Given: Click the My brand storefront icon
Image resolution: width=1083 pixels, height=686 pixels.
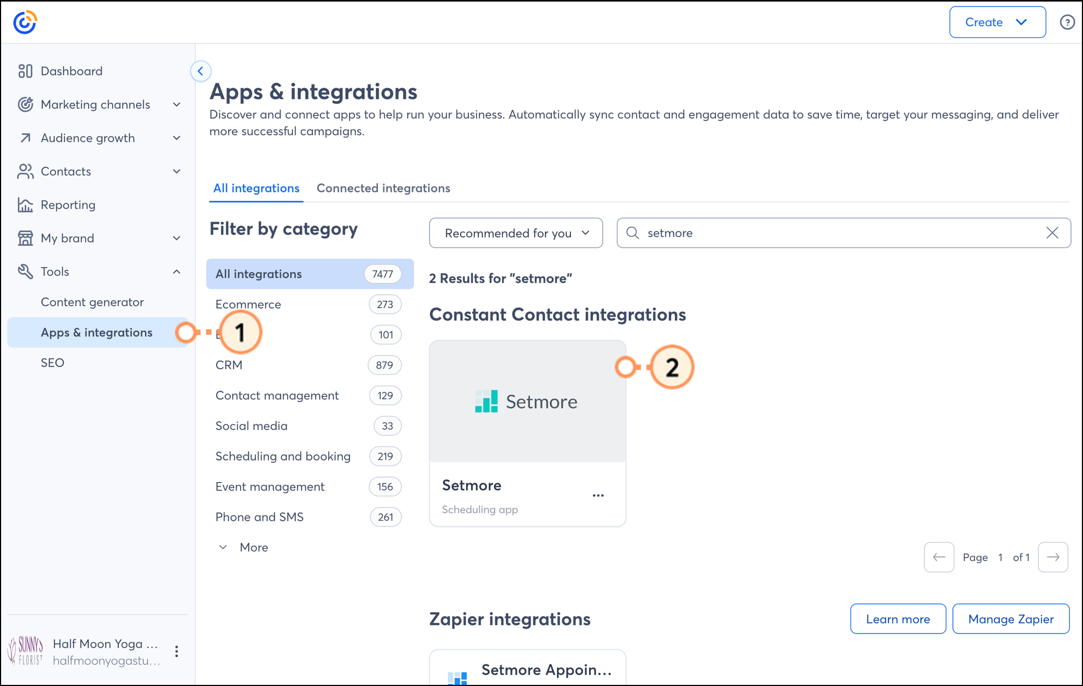Looking at the screenshot, I should pos(25,238).
